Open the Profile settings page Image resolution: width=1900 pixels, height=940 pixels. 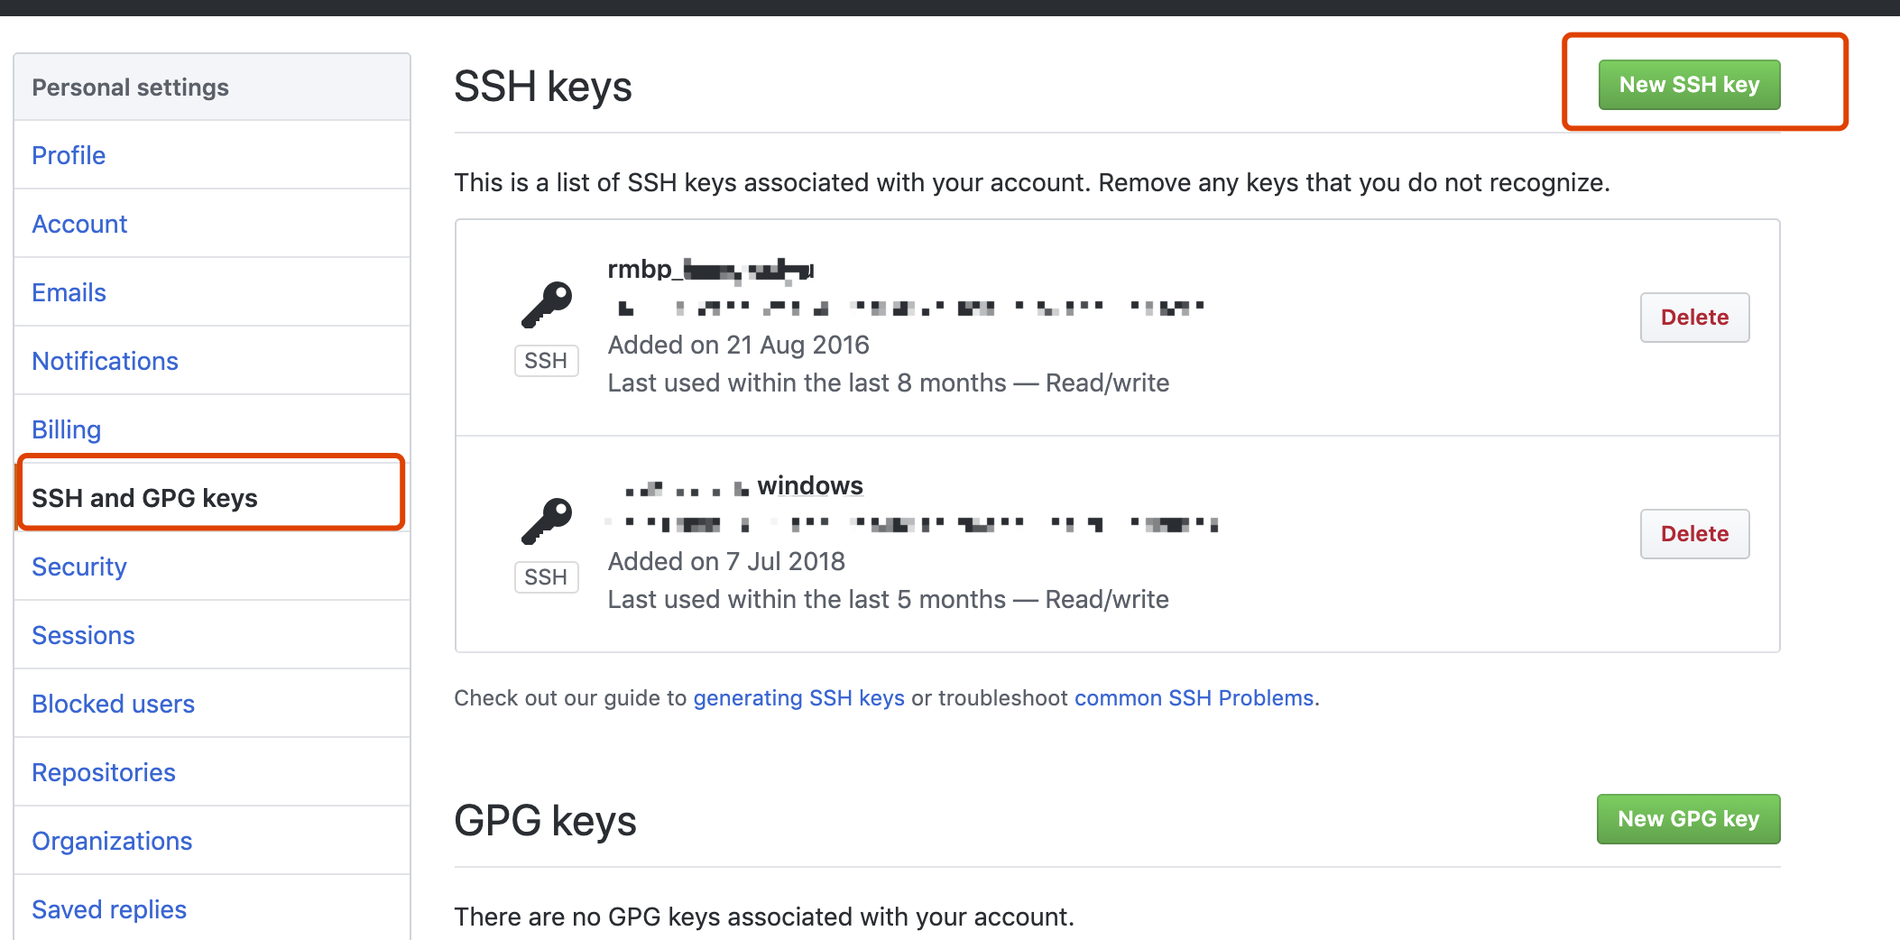click(x=69, y=155)
